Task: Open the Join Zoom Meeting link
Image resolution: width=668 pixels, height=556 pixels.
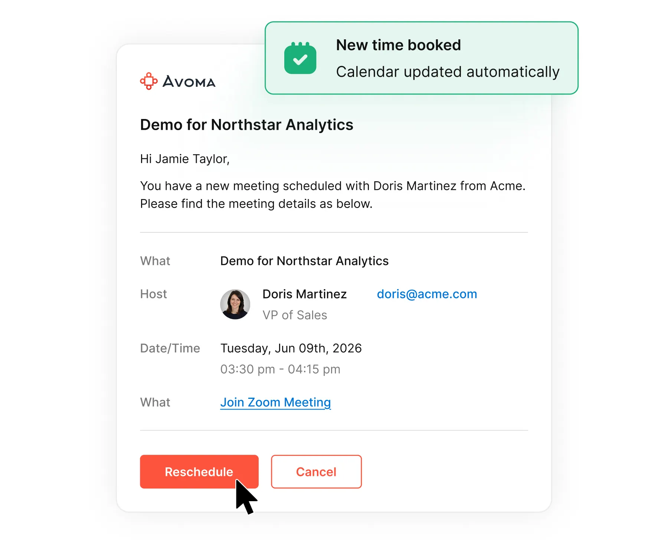Action: (x=275, y=403)
